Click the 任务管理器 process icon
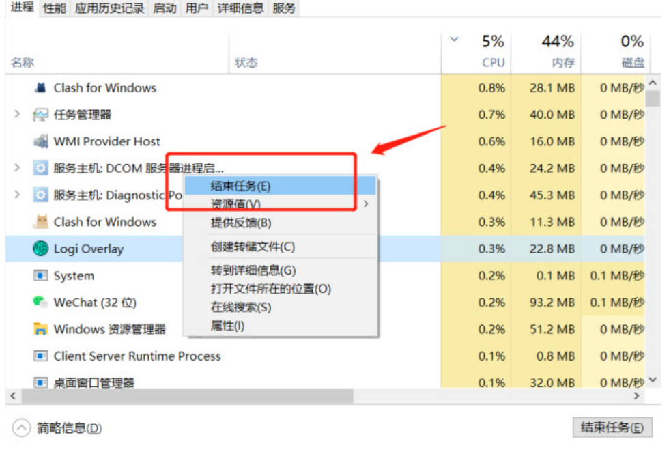Image resolution: width=671 pixels, height=450 pixels. [x=41, y=115]
